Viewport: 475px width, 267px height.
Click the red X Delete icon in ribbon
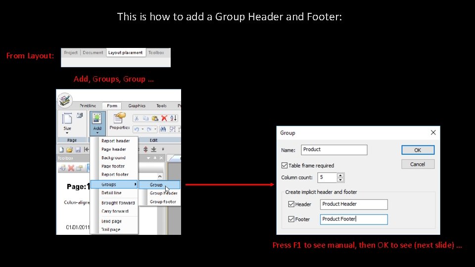pos(164,118)
